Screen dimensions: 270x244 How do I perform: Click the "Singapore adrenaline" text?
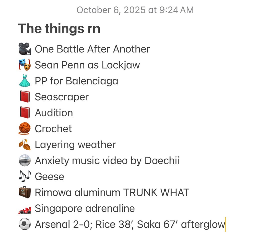(85, 209)
